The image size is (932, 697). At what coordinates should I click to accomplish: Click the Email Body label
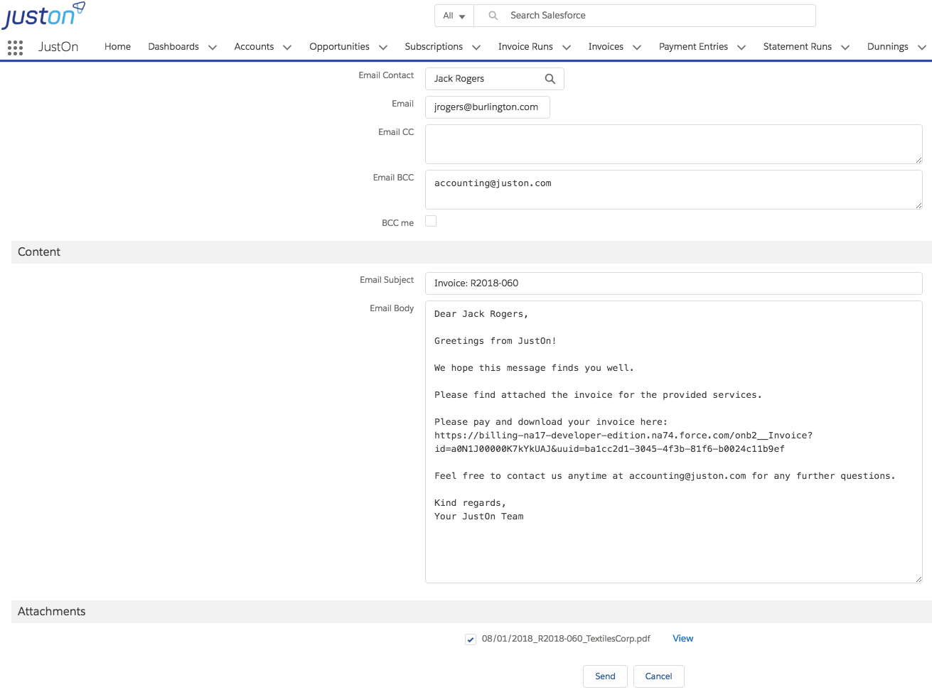pos(392,308)
